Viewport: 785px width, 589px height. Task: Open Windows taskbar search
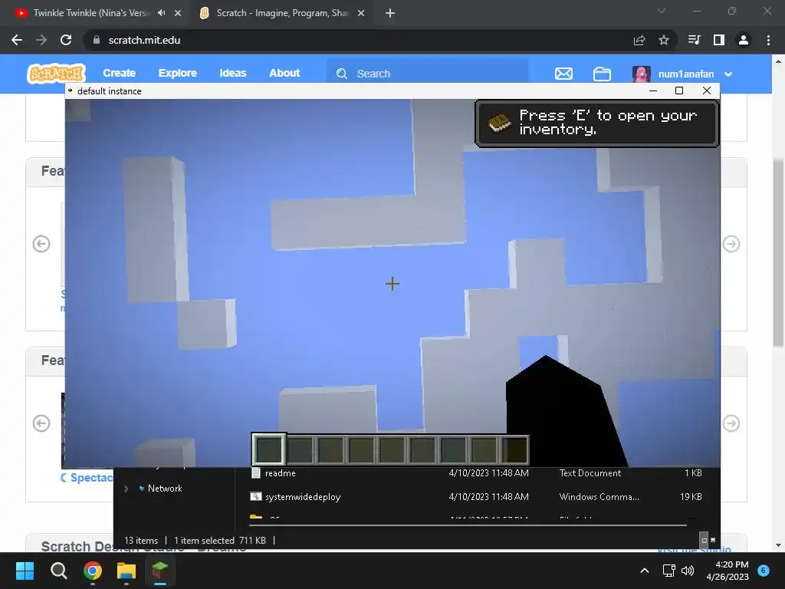58,571
